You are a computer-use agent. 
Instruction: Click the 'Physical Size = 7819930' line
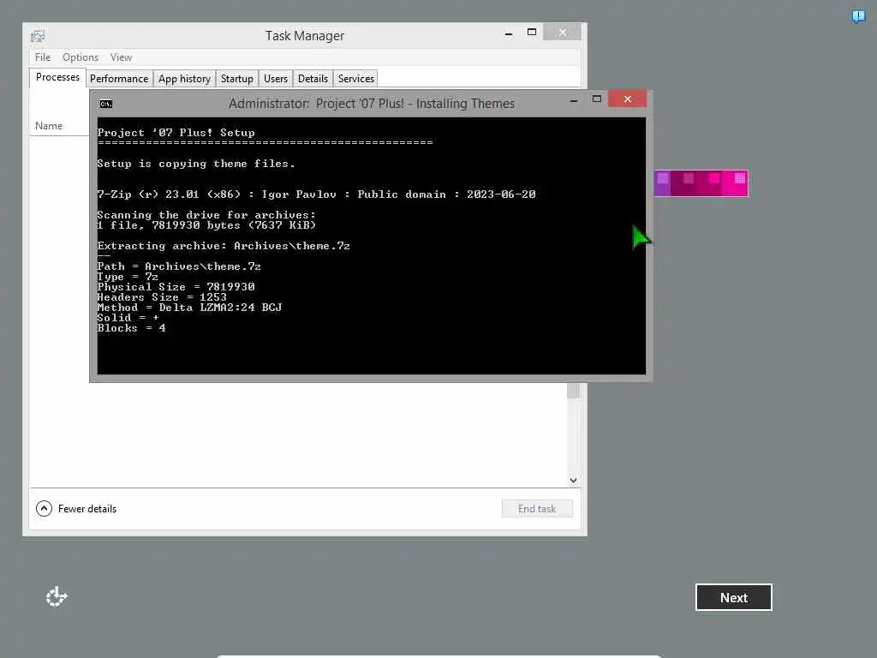tap(176, 286)
